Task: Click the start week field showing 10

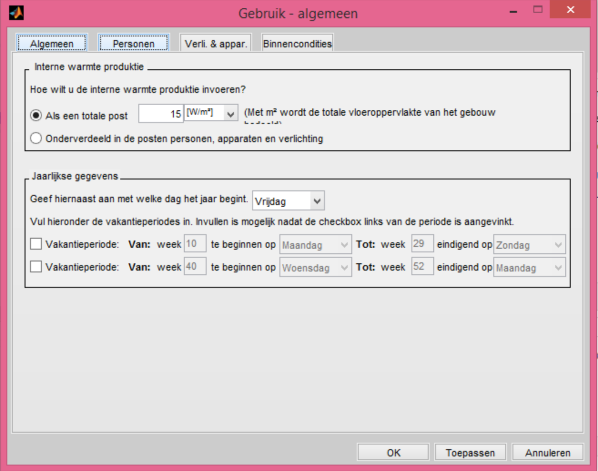Action: click(x=195, y=244)
